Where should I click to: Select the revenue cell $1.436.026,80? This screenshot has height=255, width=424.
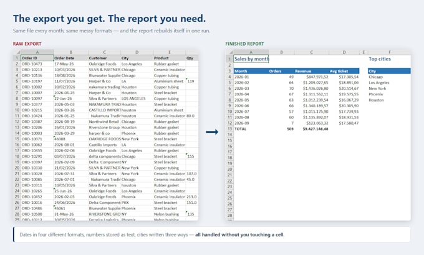coord(312,89)
